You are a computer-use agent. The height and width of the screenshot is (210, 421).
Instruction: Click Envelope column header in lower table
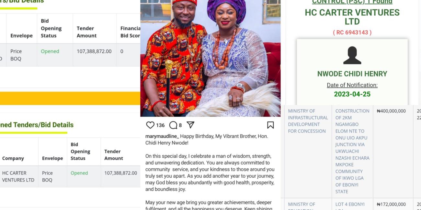click(x=52, y=158)
